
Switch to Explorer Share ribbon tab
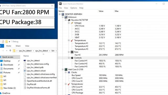click(18, 46)
